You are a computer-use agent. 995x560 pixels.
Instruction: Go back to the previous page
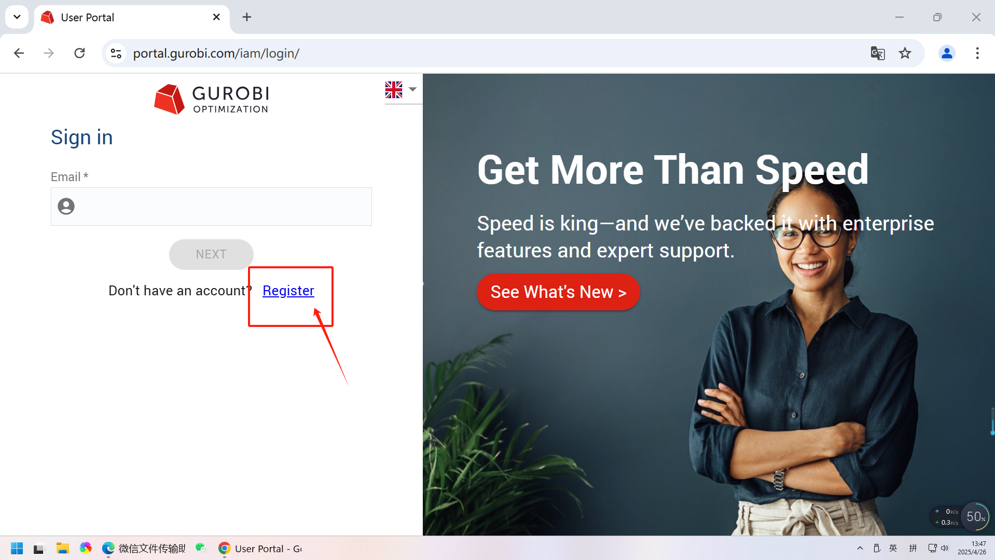[x=19, y=53]
